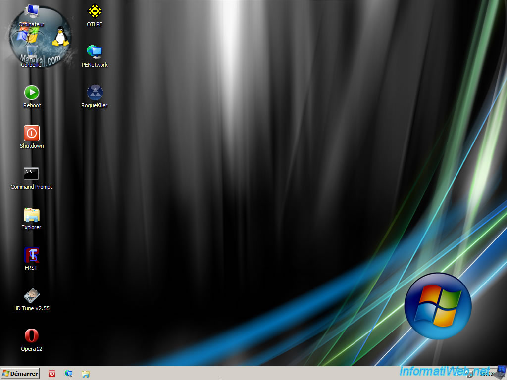Open the Opera12 browser shortcut
Viewport: 507px width, 380px height.
(x=32, y=336)
